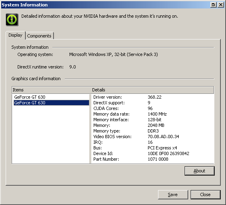Open the About dialog
Viewport: 226px width, 205px height.
click(199, 171)
